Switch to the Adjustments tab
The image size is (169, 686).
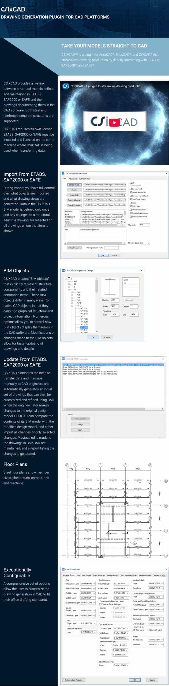[x=73, y=179]
